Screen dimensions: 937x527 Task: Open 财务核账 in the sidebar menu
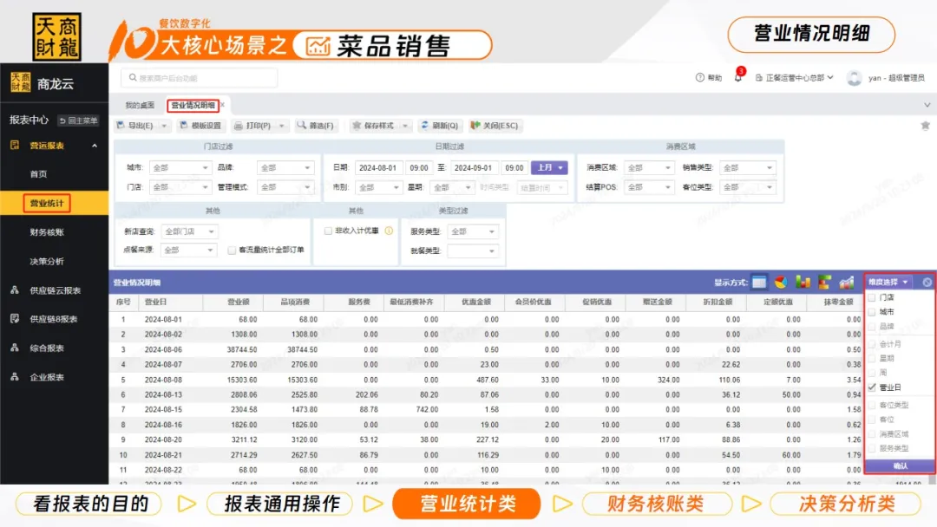pos(47,232)
